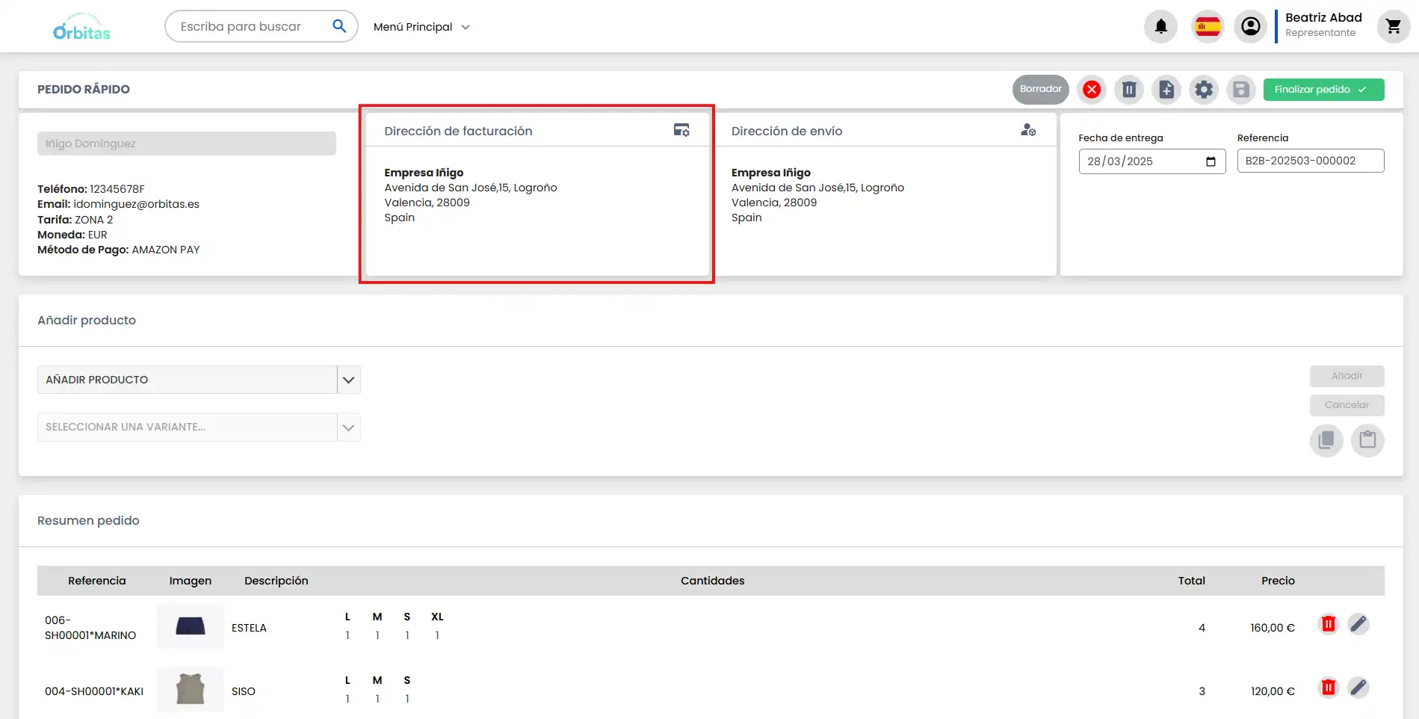This screenshot has width=1419, height=719.
Task: Click the save order disk icon
Action: (x=1241, y=90)
